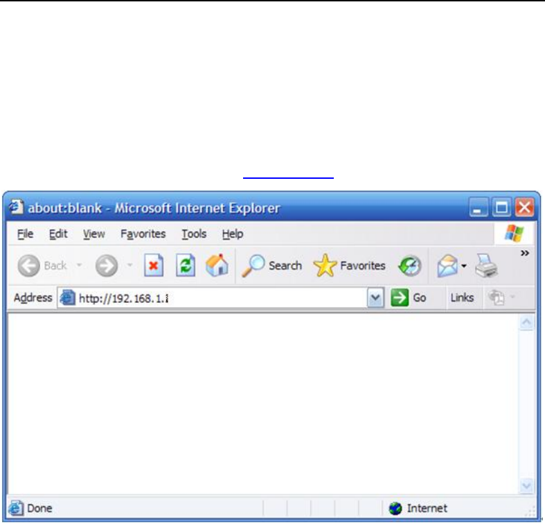Click the Windows flag logo
The height and width of the screenshot is (524, 545).
(x=514, y=233)
